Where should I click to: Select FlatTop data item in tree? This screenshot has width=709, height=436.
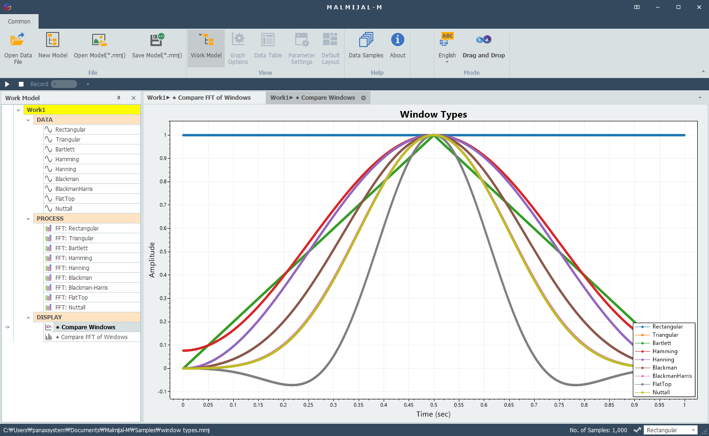[x=92, y=198]
